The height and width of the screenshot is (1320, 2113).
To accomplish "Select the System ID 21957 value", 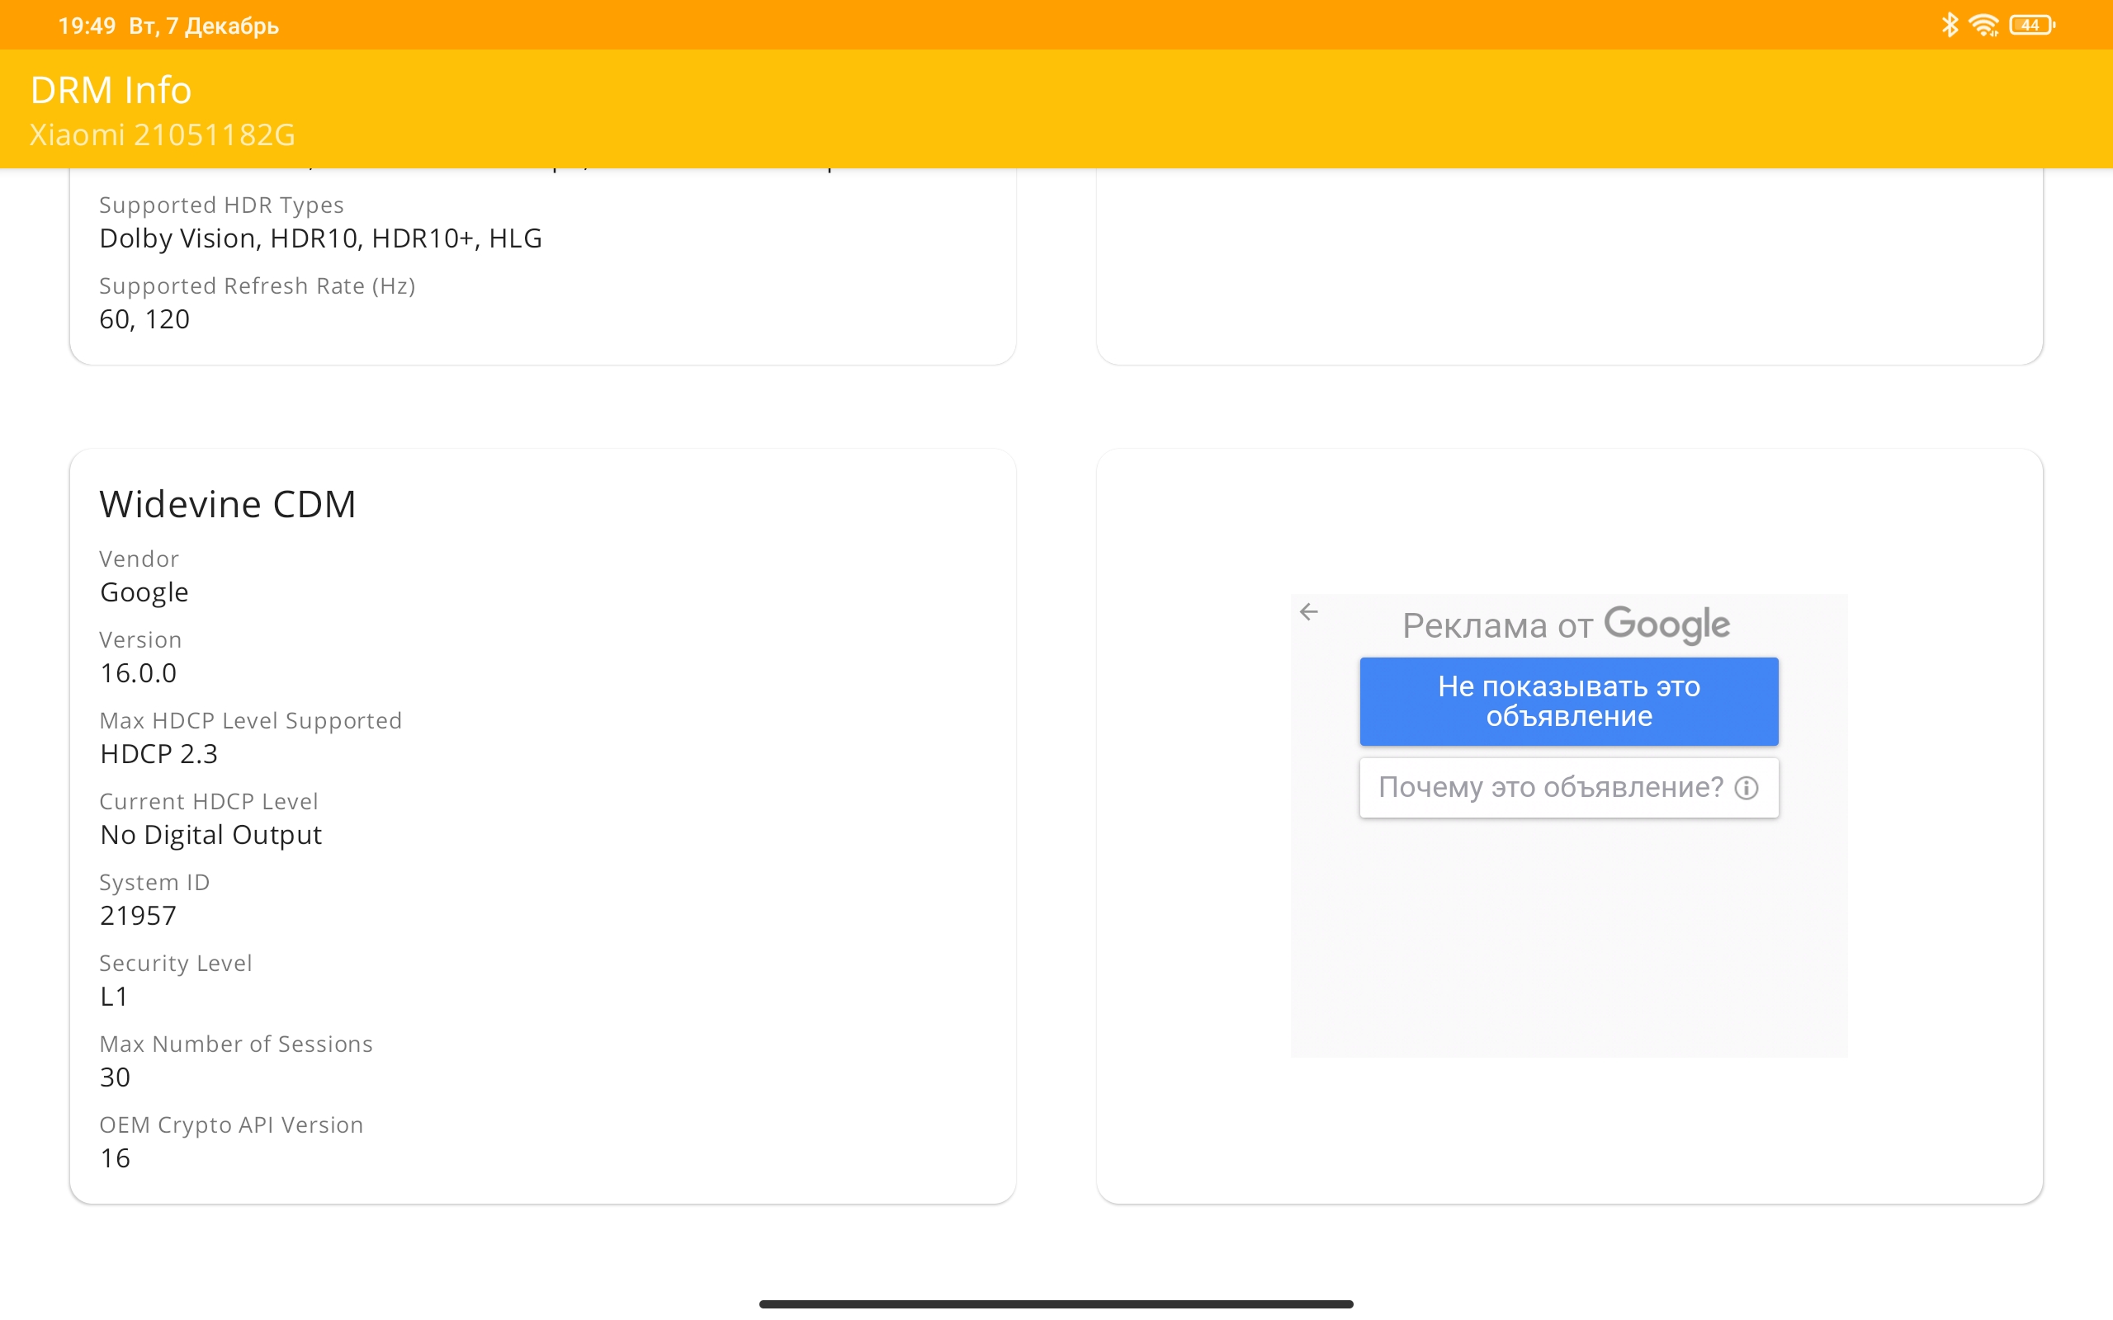I will (x=138, y=916).
